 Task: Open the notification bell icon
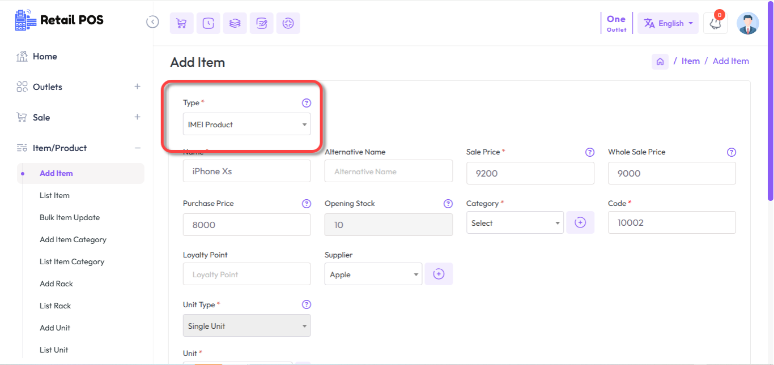(715, 23)
